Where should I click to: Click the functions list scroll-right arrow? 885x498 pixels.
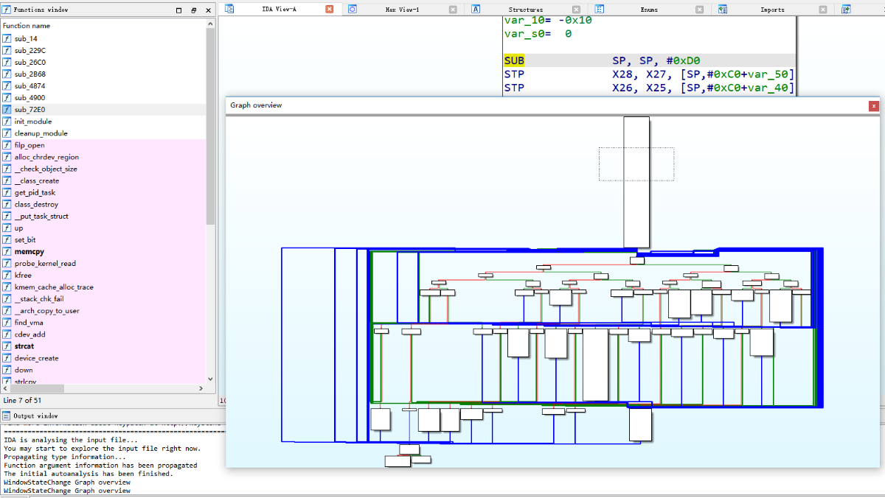pos(201,388)
